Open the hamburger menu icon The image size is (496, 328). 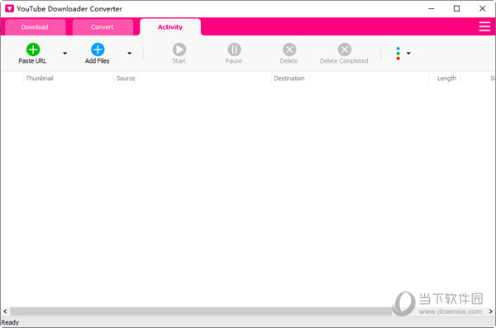pyautogui.click(x=484, y=26)
